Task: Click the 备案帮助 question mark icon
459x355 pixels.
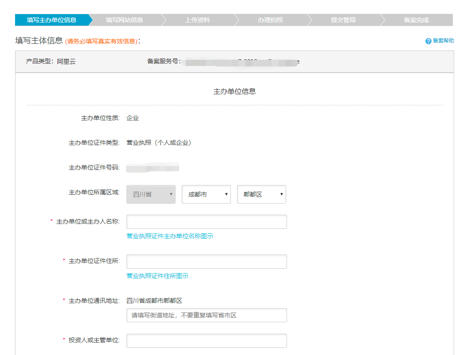Action: tap(428, 41)
